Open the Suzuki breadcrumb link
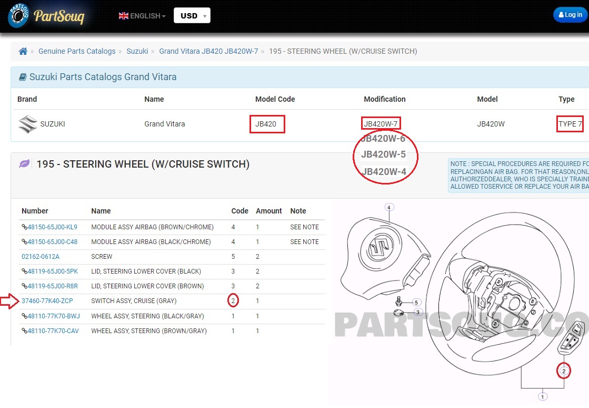Screen dimensions: 589x408 point(137,51)
